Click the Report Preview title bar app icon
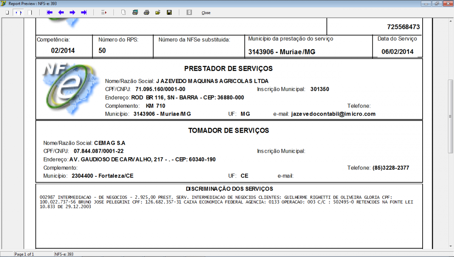The image size is (454, 257). [x=4, y=3]
